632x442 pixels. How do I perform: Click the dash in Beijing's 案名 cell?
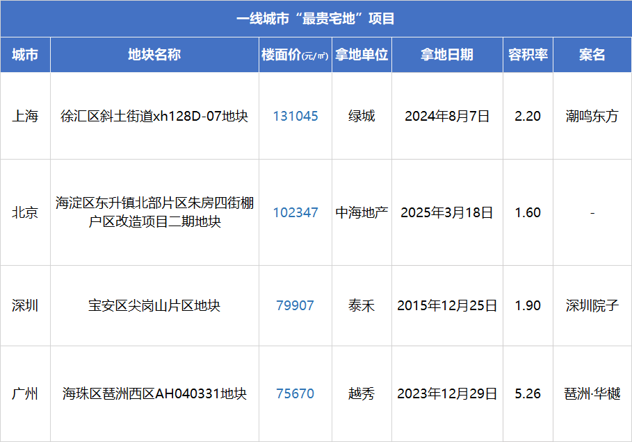click(x=592, y=213)
